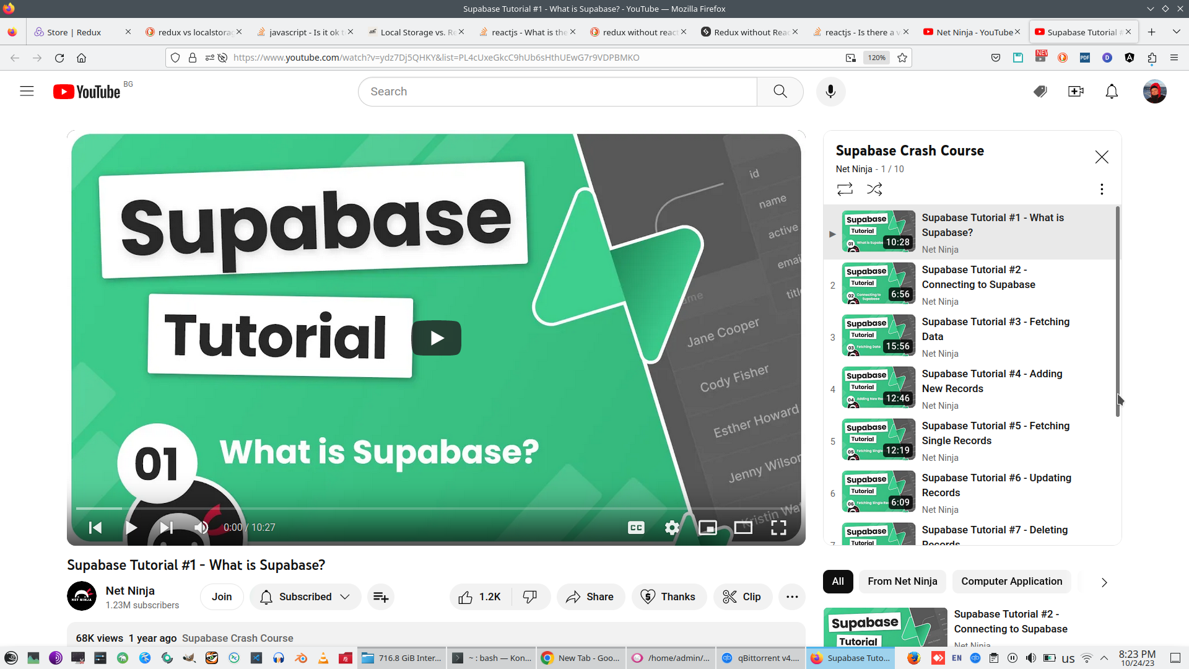Image resolution: width=1189 pixels, height=669 pixels.
Task: Open YouTube notifications bell
Action: [x=1112, y=92]
